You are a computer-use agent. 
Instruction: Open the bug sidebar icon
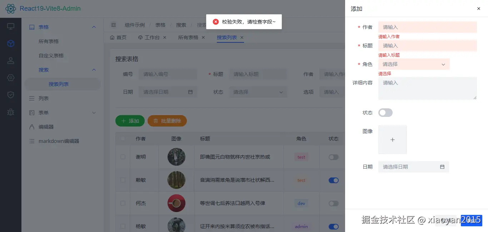tap(11, 112)
